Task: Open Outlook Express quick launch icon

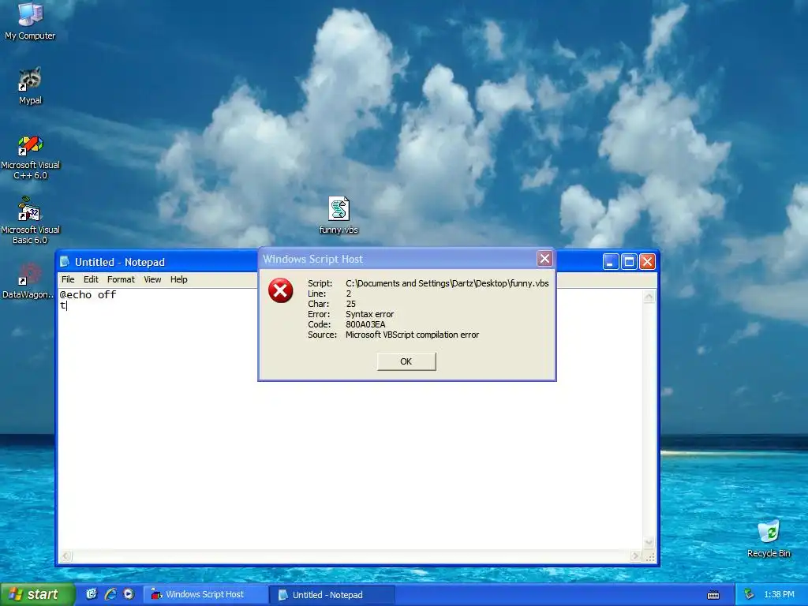Action: [x=92, y=594]
